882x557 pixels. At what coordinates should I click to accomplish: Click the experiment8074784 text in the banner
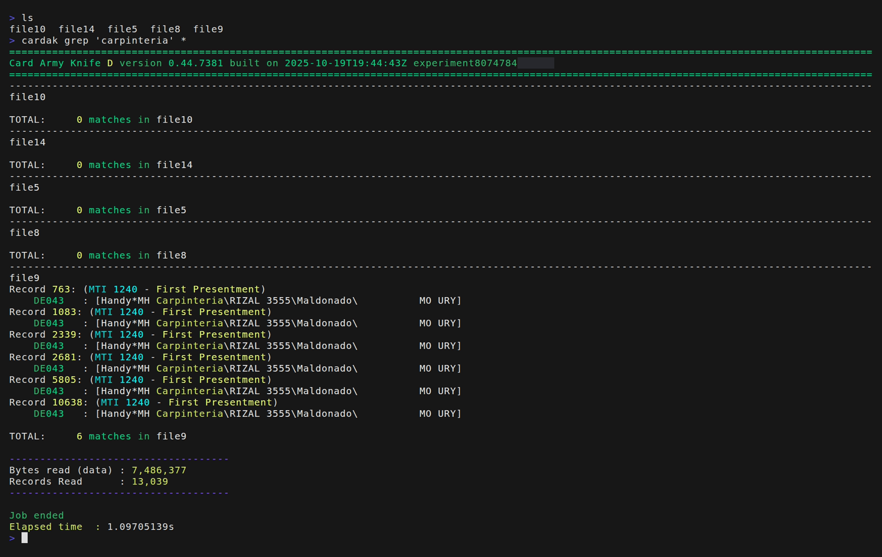point(465,63)
